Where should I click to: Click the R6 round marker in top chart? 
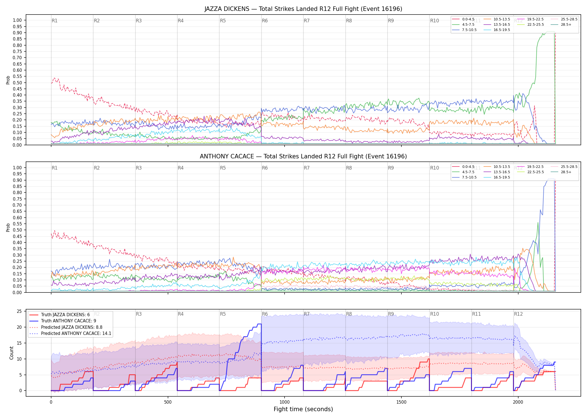(265, 21)
